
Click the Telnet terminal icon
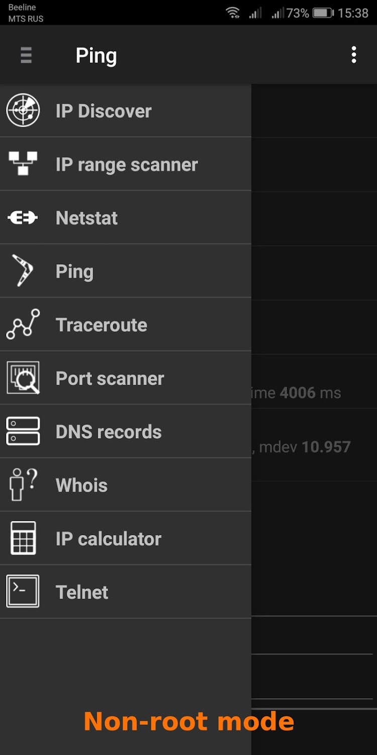[23, 591]
